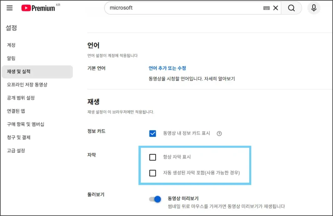Click the 언어 추가 또는 수정 link
Viewport: 333px width, 216px height.
tap(167, 68)
